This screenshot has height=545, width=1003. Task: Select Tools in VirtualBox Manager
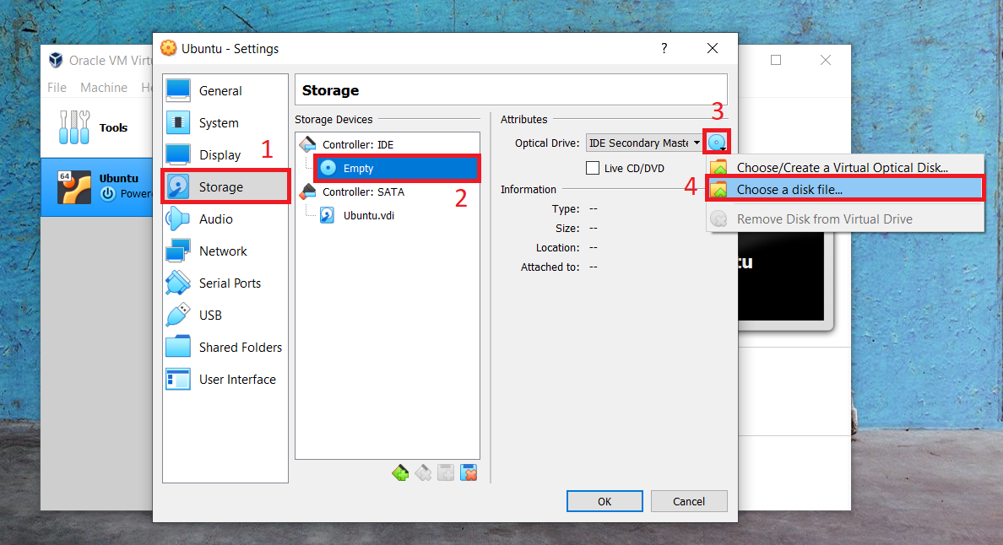pyautogui.click(x=96, y=127)
